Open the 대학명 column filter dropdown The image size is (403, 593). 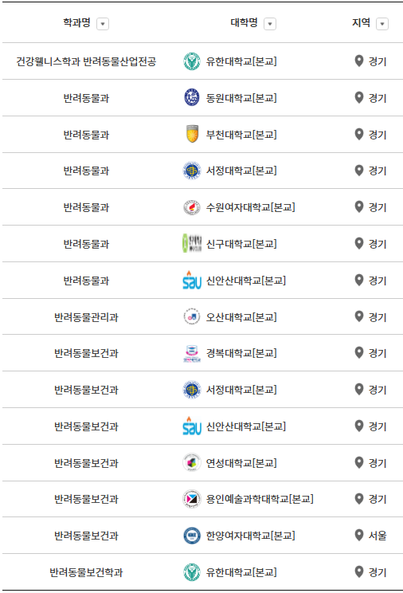pyautogui.click(x=269, y=24)
